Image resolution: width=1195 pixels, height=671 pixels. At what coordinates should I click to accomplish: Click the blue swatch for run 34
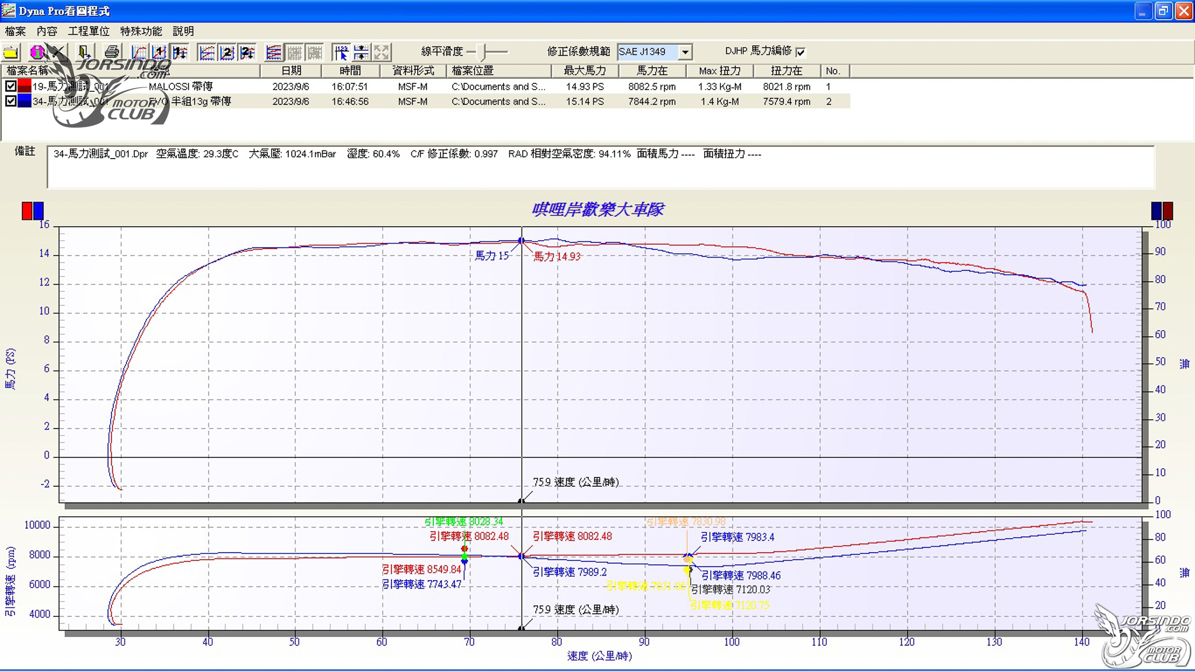[x=24, y=101]
